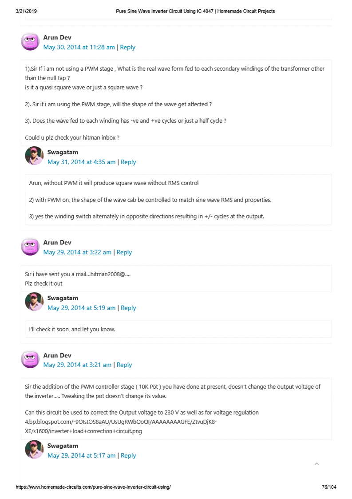Open the May 30, 2014 at 11:28 am permalink

pyautogui.click(x=79, y=47)
